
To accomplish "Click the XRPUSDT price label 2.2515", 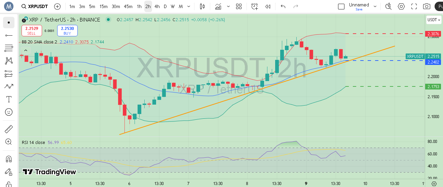I will point(424,56).
